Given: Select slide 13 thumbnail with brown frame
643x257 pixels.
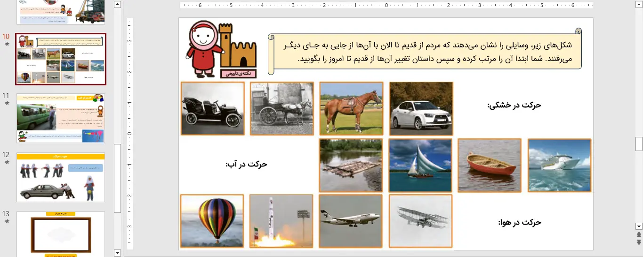Looking at the screenshot, I should [61, 234].
